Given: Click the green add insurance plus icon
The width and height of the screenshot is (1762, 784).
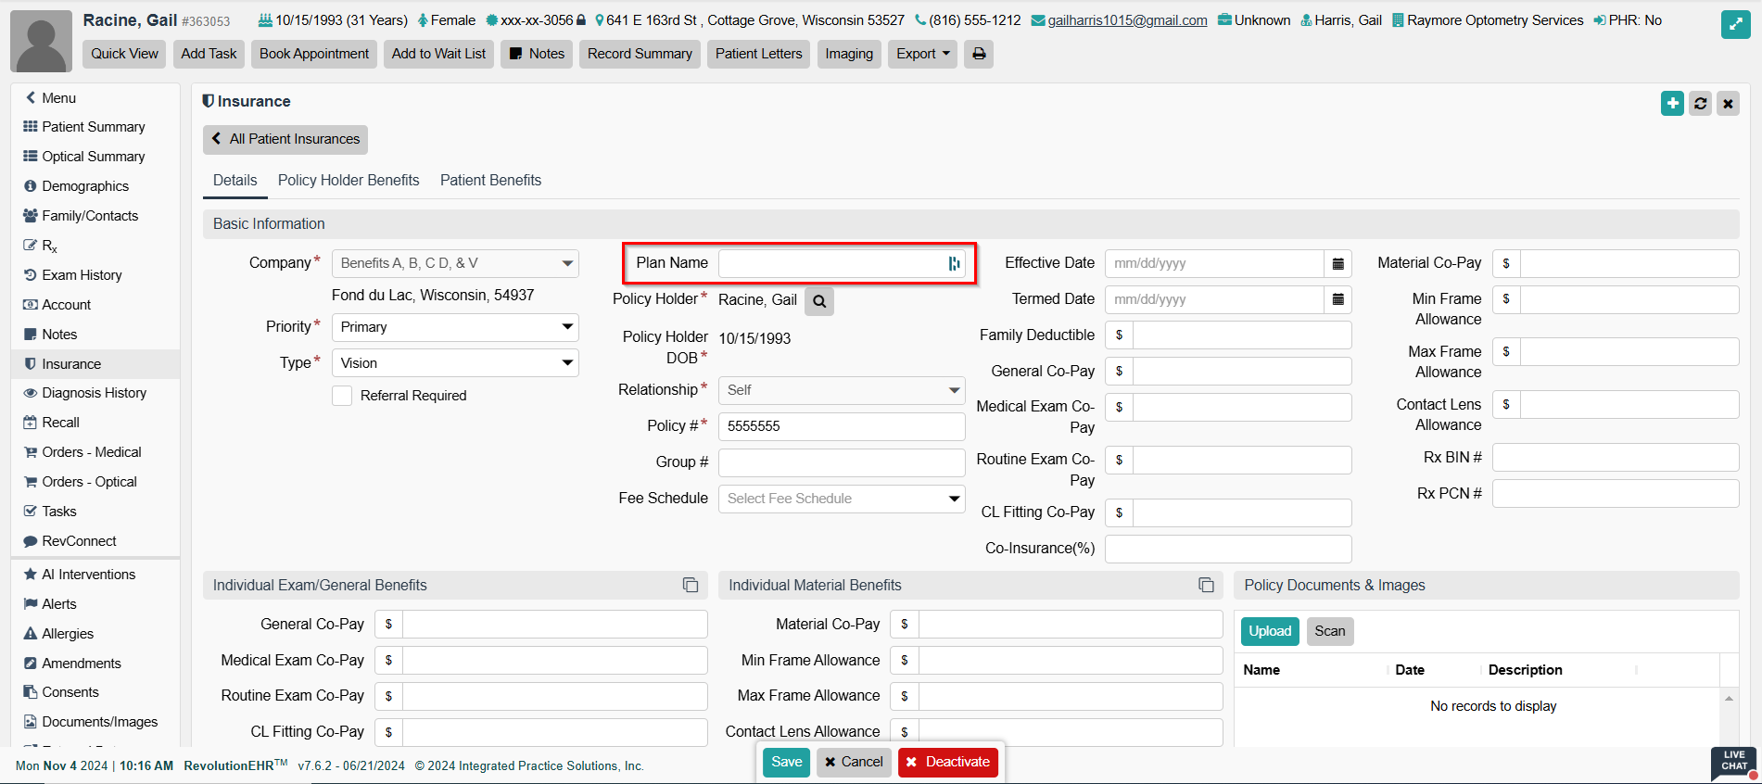Looking at the screenshot, I should (x=1672, y=103).
